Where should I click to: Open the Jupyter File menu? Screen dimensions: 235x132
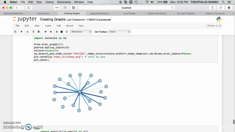[x=18, y=26]
